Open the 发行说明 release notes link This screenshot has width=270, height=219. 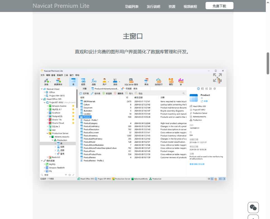tap(153, 6)
